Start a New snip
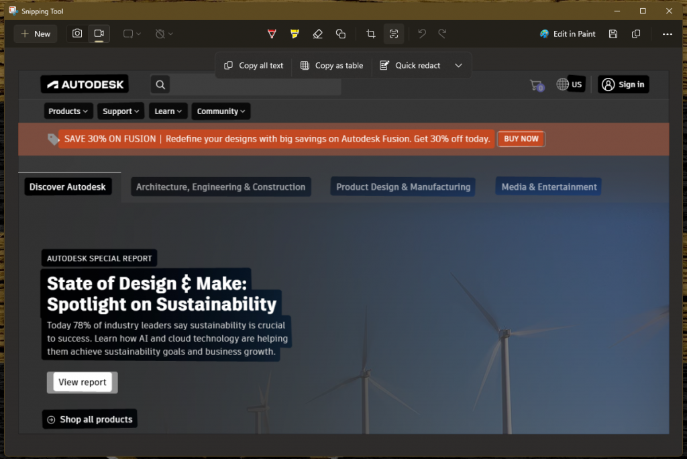 pos(36,34)
